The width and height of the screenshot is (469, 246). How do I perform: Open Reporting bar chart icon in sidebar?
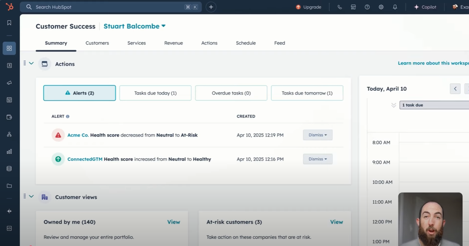click(x=9, y=152)
